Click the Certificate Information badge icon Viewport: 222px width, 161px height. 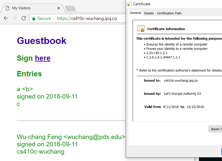pos(141,29)
